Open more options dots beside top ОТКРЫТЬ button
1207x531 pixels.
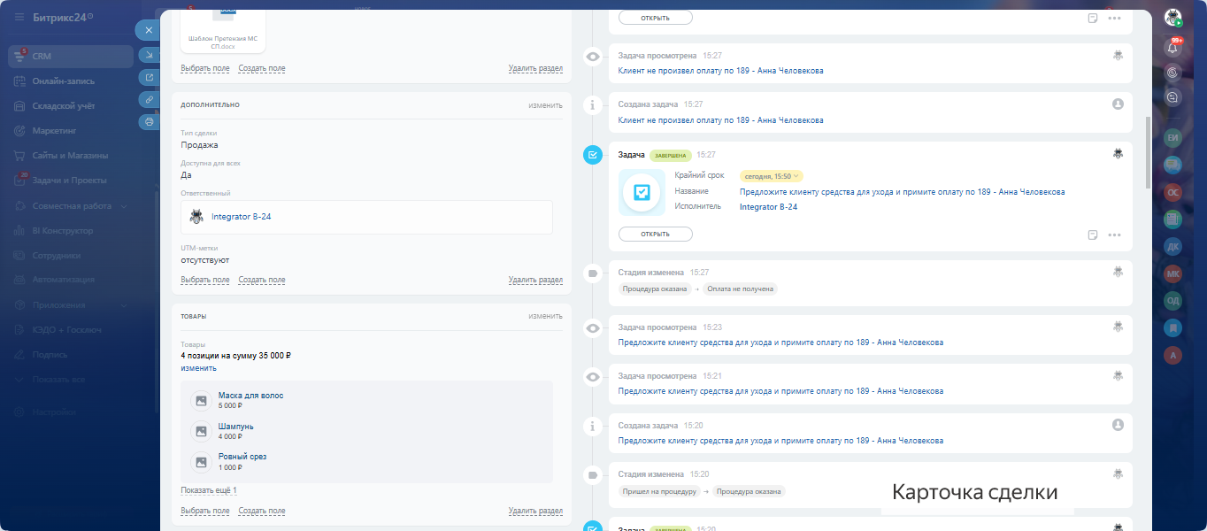click(x=1114, y=18)
